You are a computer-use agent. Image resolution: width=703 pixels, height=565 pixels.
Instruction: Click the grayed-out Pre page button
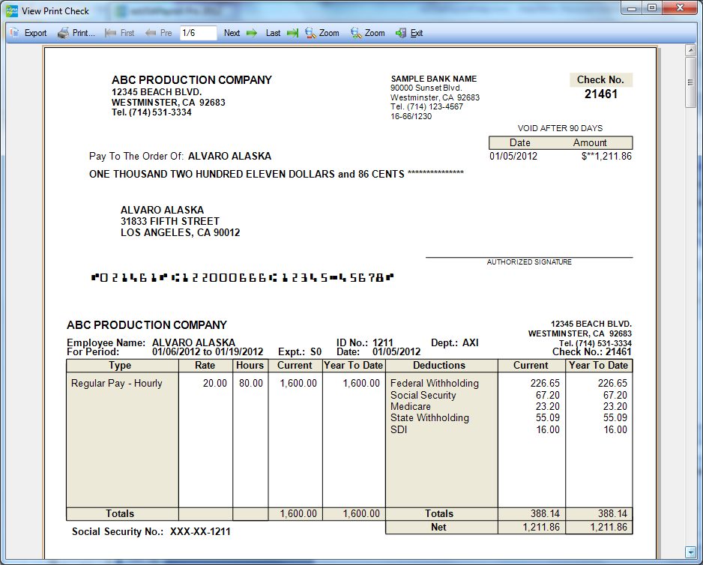coord(159,33)
